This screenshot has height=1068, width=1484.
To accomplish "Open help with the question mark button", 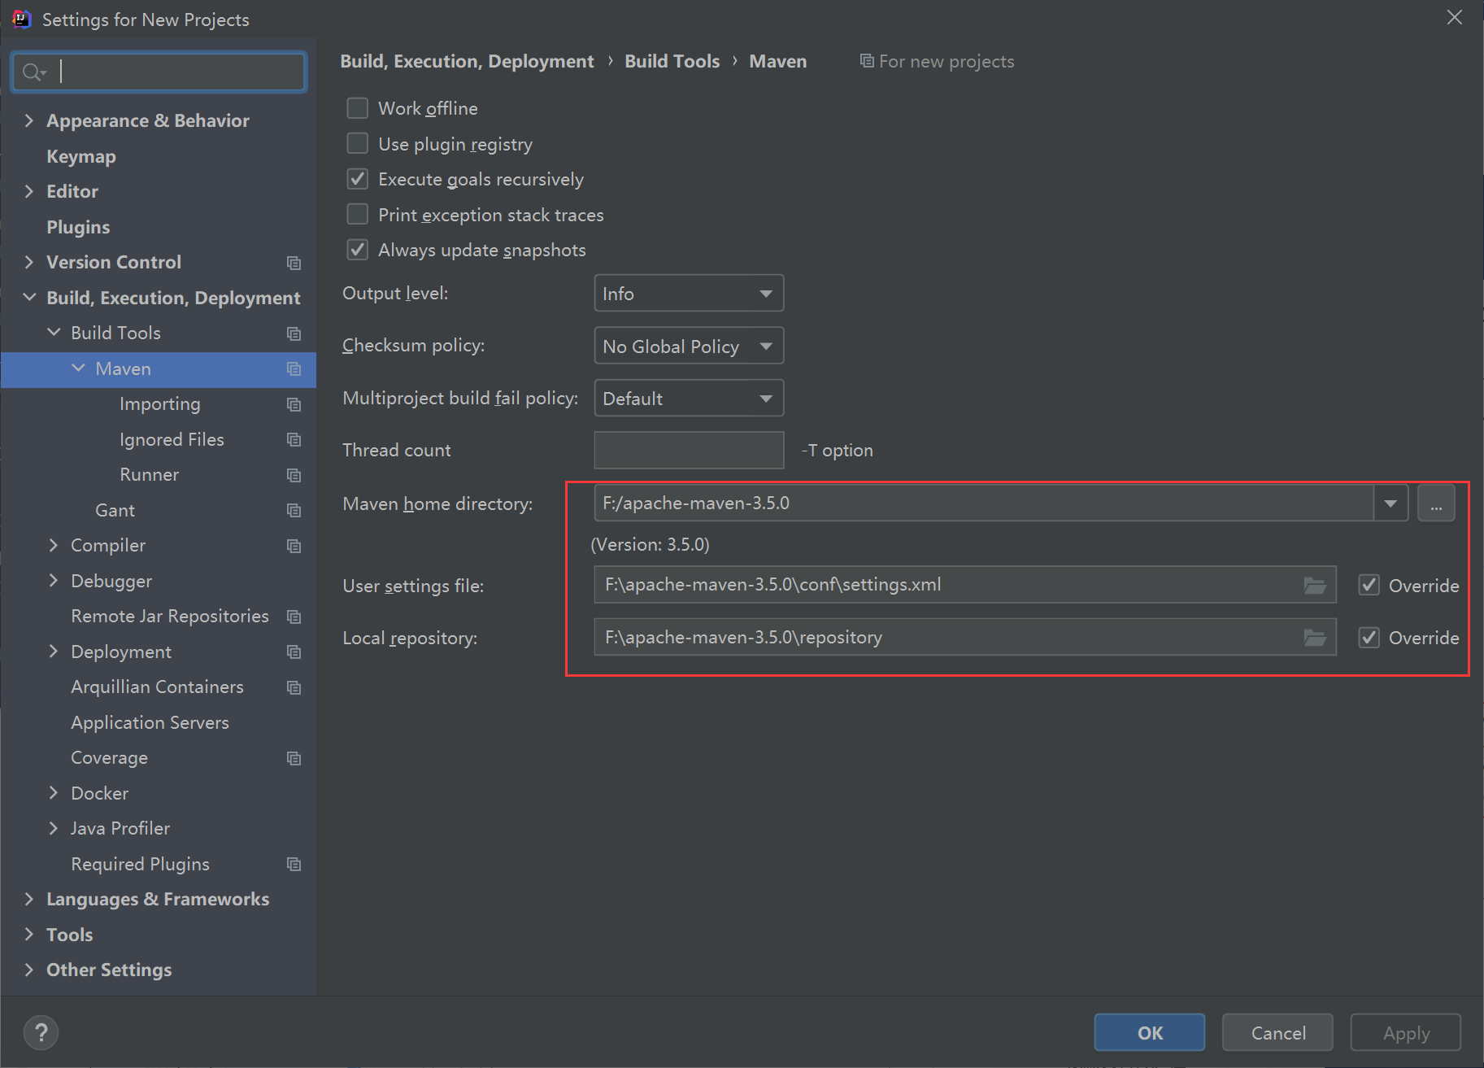I will 41,1033.
